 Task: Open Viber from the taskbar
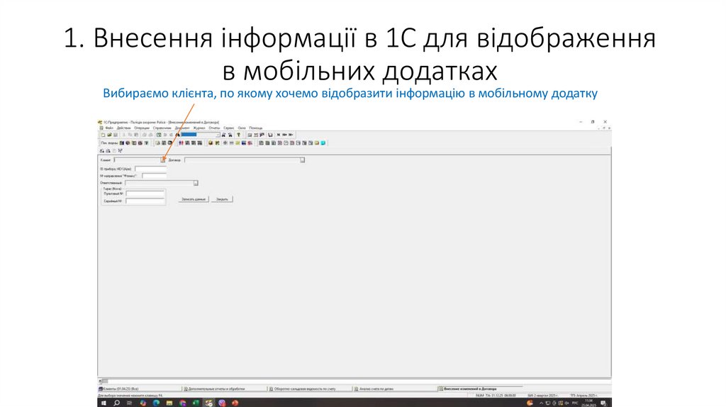point(222,403)
